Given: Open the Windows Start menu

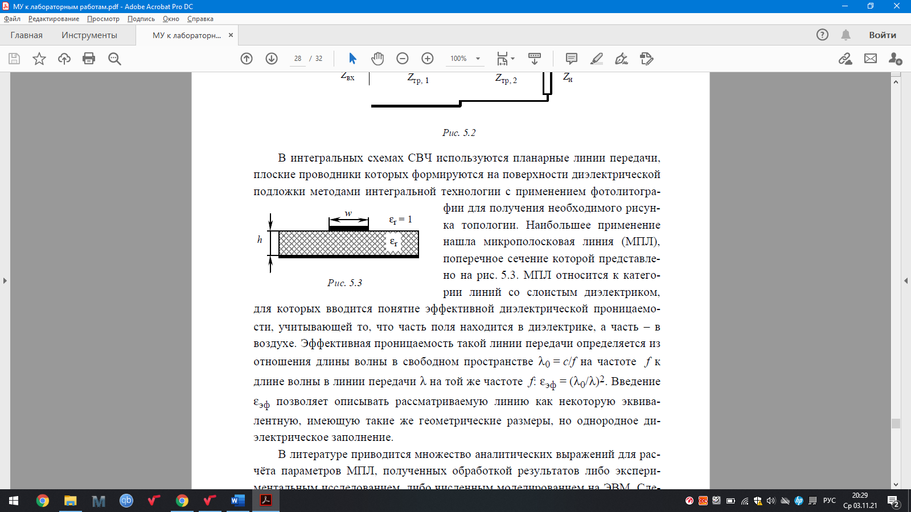Looking at the screenshot, I should pos(14,501).
